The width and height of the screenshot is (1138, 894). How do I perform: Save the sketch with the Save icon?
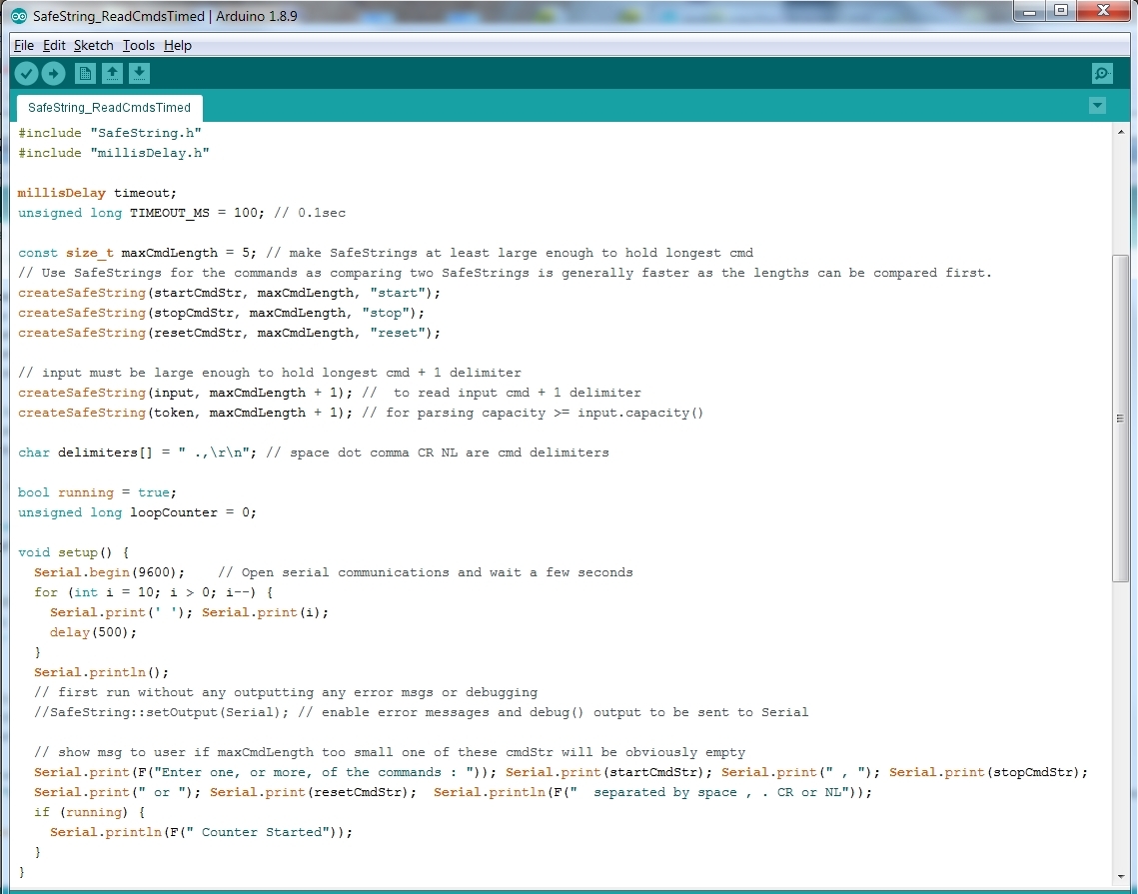[139, 73]
